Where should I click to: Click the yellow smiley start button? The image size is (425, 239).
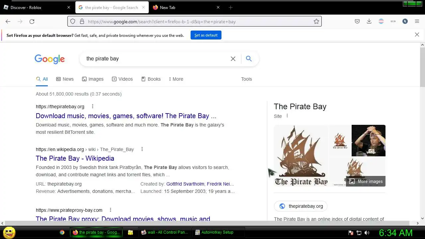click(x=9, y=232)
